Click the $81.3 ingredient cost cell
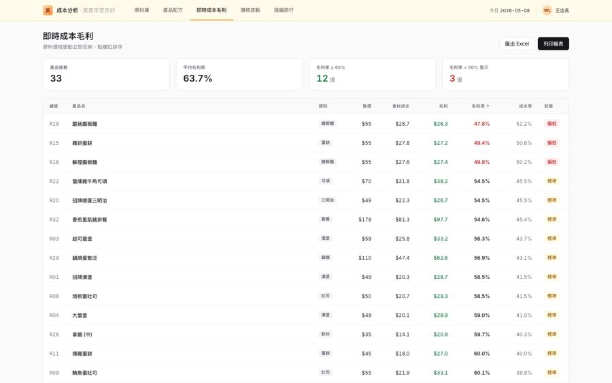 (x=403, y=220)
